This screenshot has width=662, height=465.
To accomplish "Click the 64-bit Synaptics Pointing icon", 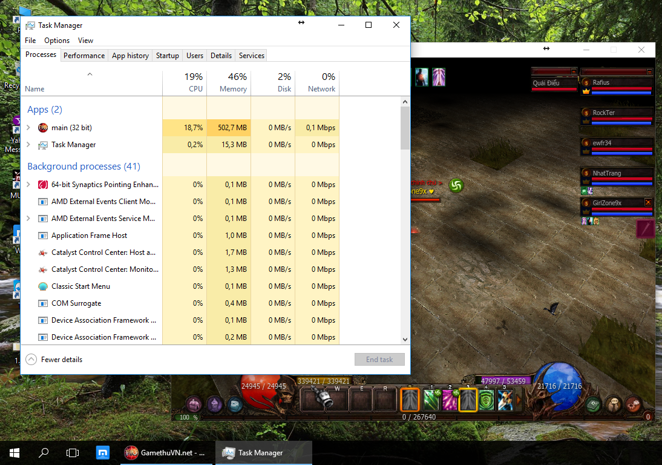I will click(x=43, y=185).
